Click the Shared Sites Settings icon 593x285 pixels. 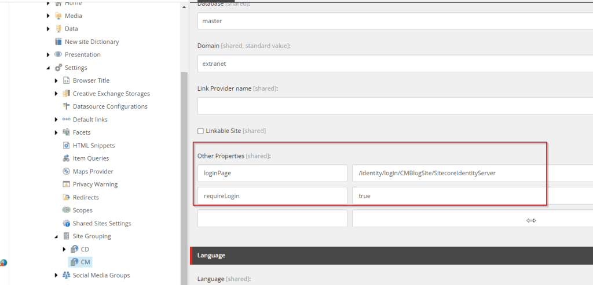[66, 224]
